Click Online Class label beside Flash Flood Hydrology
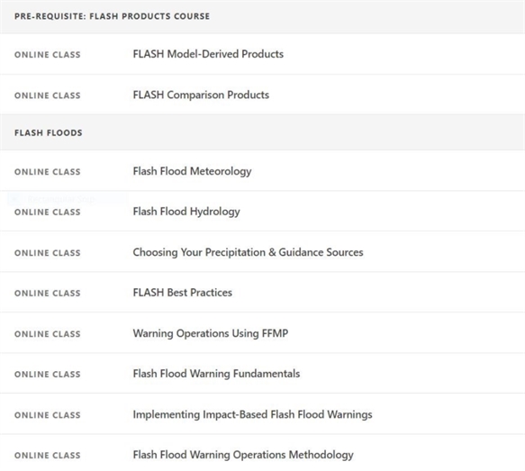525x471 pixels. 47,212
